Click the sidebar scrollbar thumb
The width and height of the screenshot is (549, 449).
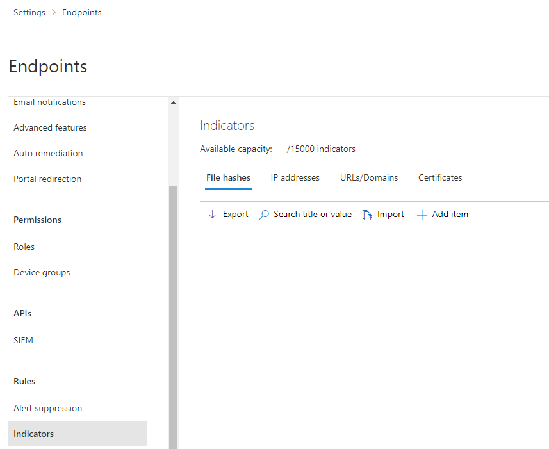(173, 316)
